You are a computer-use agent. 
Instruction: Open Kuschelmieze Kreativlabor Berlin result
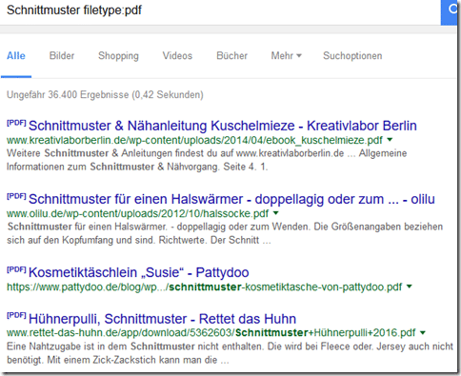coord(223,126)
